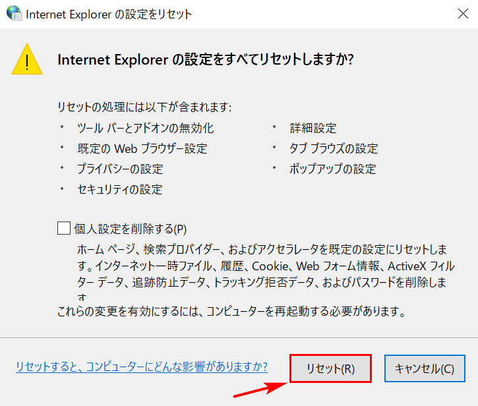Image resolution: width=478 pixels, height=406 pixels.
Task: Click the list item ツール バーとアドオンの無効化
Action: point(146,128)
